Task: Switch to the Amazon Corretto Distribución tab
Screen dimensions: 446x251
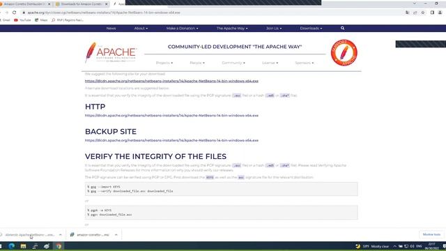Action: pos(25,4)
